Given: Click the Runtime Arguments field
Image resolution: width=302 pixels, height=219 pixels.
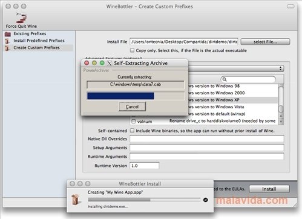Looking at the screenshot, I should (x=207, y=157).
